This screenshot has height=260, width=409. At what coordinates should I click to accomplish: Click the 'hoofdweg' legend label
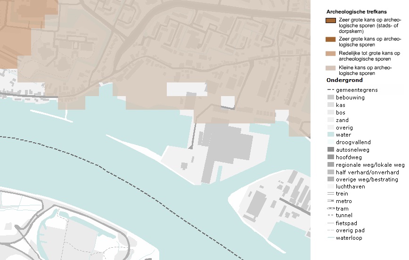pos(349,157)
